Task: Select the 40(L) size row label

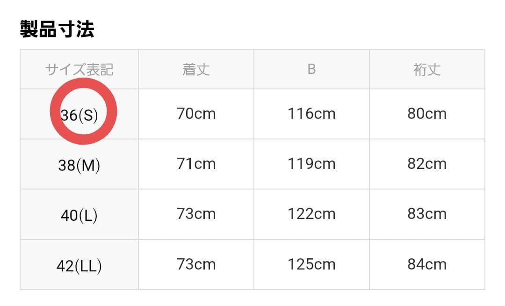Action: coord(79,215)
